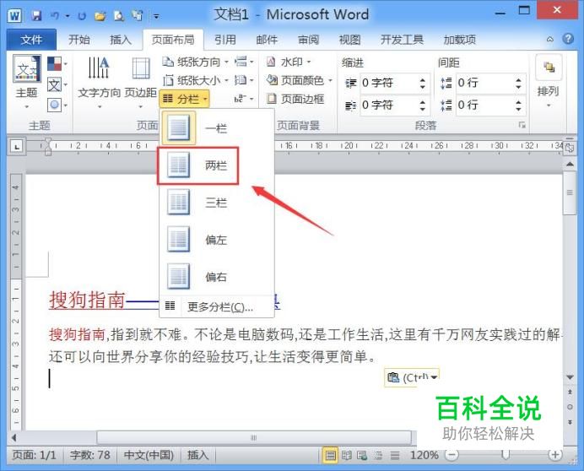584x471 pixels.
Task: Click the select browse object circle
Action: point(570,407)
